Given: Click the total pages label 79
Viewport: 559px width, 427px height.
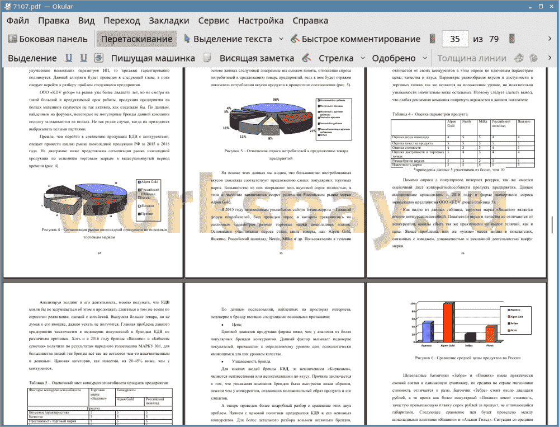Looking at the screenshot, I should 494,39.
